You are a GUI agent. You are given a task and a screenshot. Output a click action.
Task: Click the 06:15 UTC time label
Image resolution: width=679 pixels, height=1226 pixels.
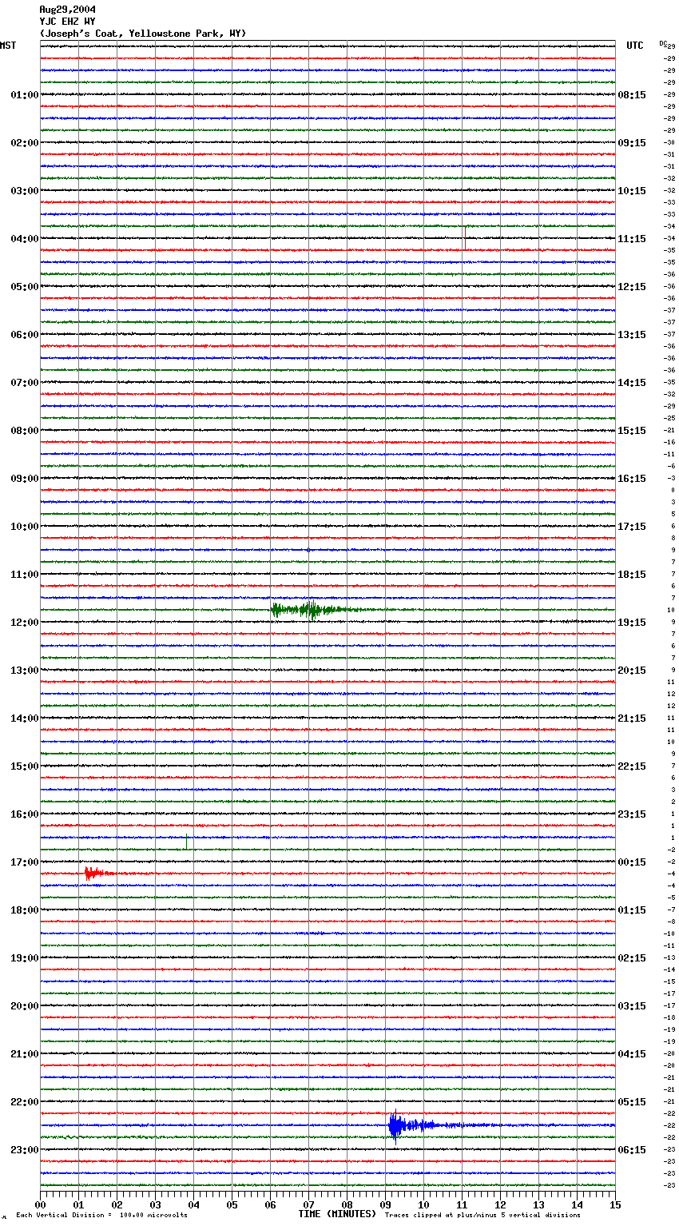[632, 1150]
